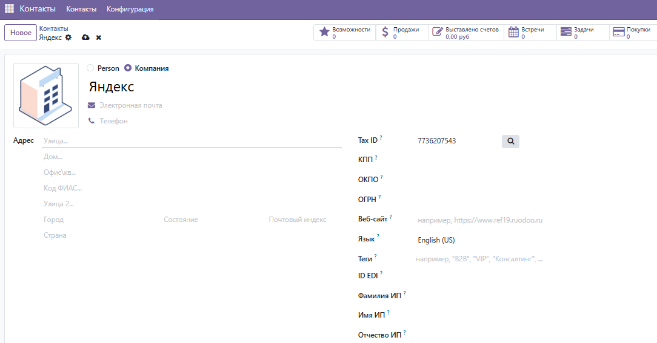Show help tooltip for Tax ID
This screenshot has height=343, width=657.
coord(381,137)
